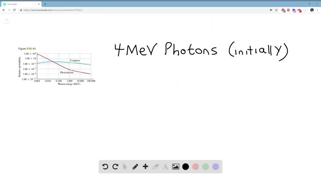Redo the whiteboard action
This screenshot has height=175, width=321.
coord(115,167)
